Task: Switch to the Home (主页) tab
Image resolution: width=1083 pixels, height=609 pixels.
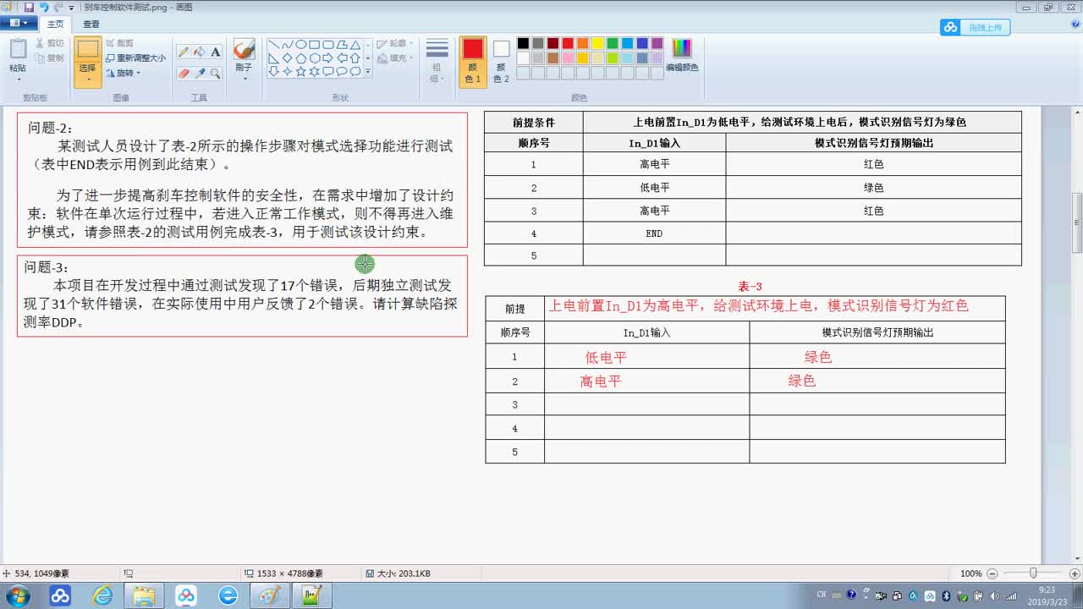Action: 55,24
